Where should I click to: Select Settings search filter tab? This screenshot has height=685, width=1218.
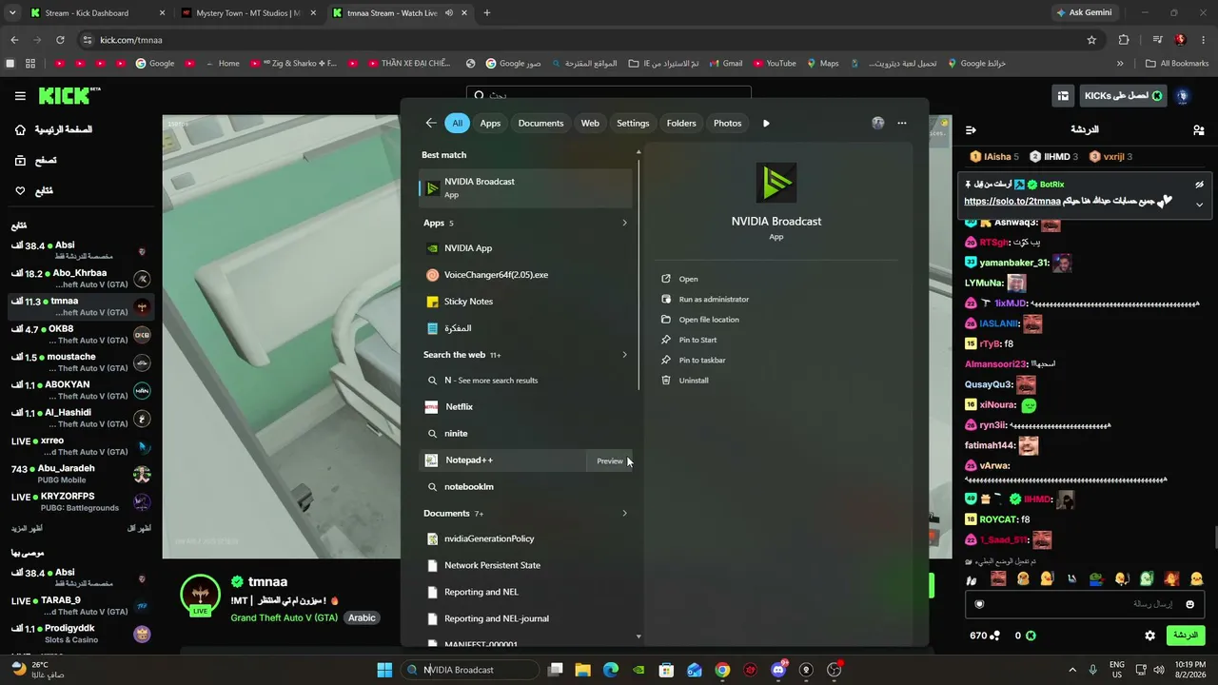coord(633,123)
